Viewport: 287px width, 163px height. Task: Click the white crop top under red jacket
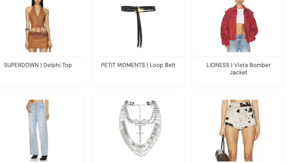(x=240, y=16)
